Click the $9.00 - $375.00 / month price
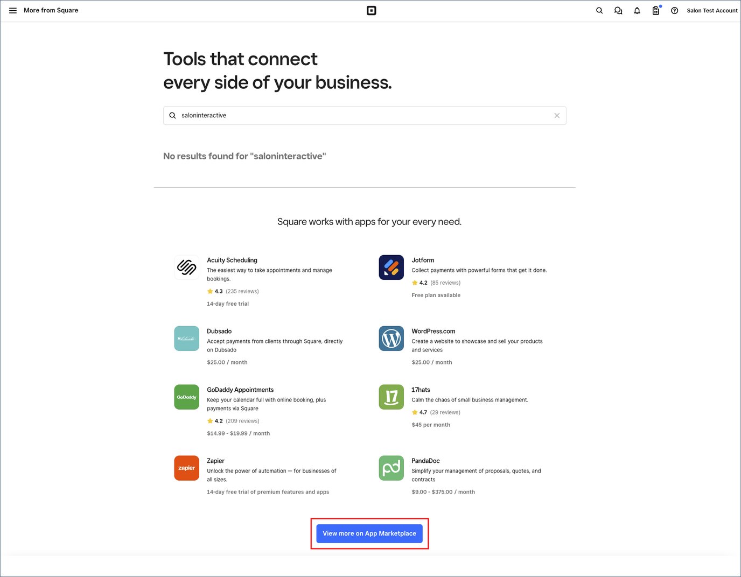The width and height of the screenshot is (741, 577). 443,492
